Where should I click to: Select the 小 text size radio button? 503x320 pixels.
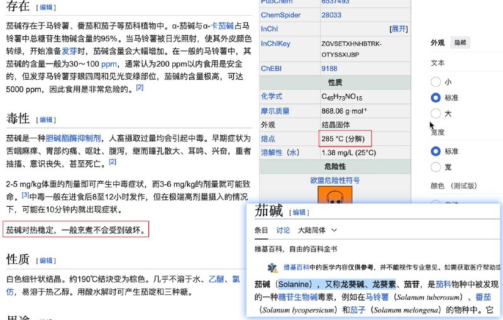[435, 82]
